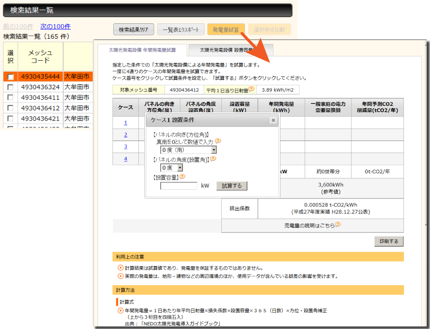Image resolution: width=430 pixels, height=329 pixels.
Task: Click 計算方法 section heading
Action: pyautogui.click(x=258, y=290)
